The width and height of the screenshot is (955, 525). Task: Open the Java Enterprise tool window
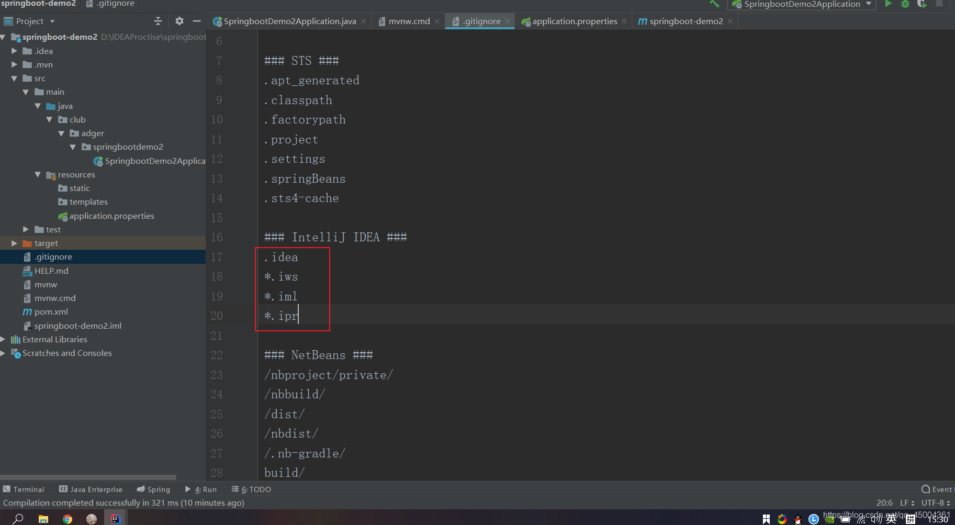tap(91, 489)
